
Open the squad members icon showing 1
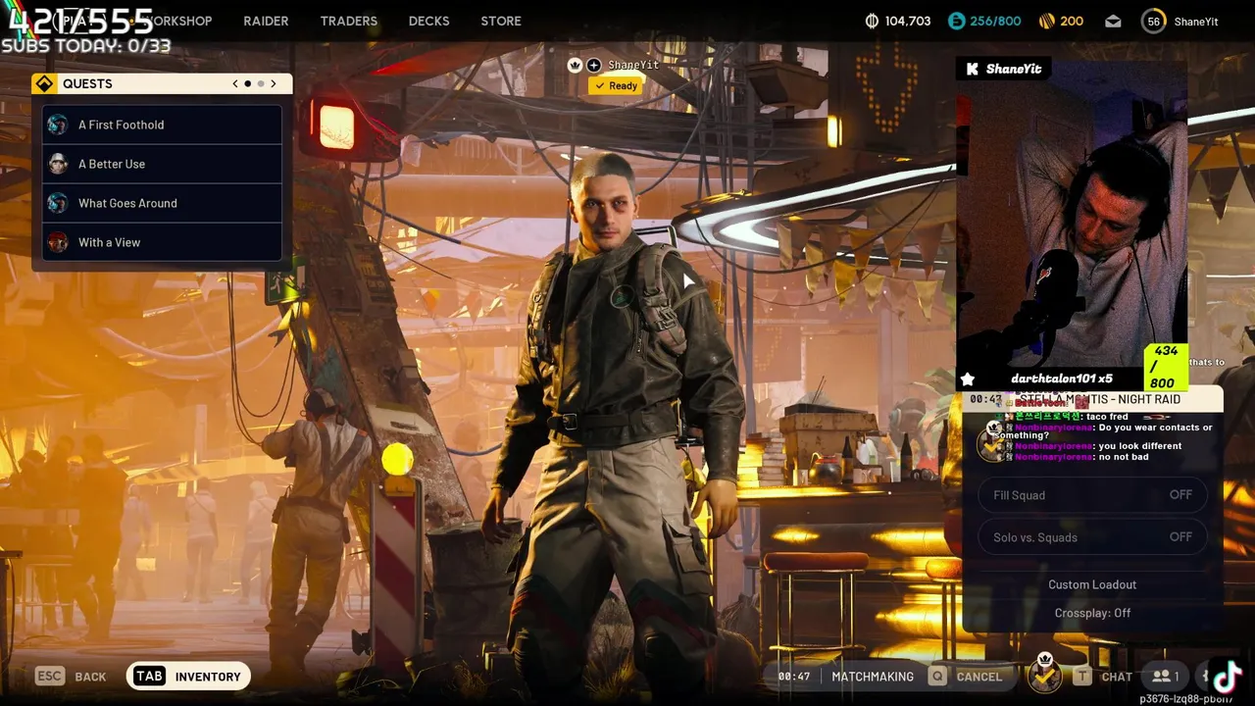pyautogui.click(x=1166, y=676)
